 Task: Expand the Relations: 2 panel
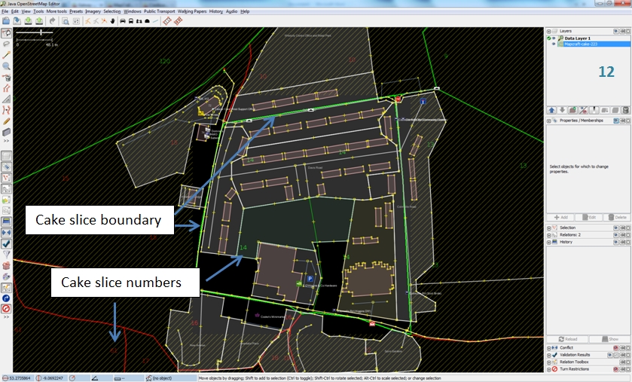pyautogui.click(x=549, y=235)
